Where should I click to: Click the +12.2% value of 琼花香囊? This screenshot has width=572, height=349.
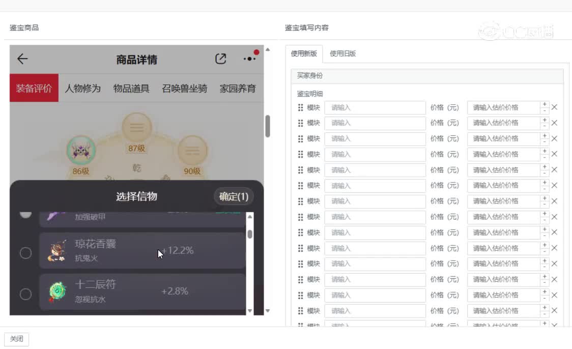point(177,250)
